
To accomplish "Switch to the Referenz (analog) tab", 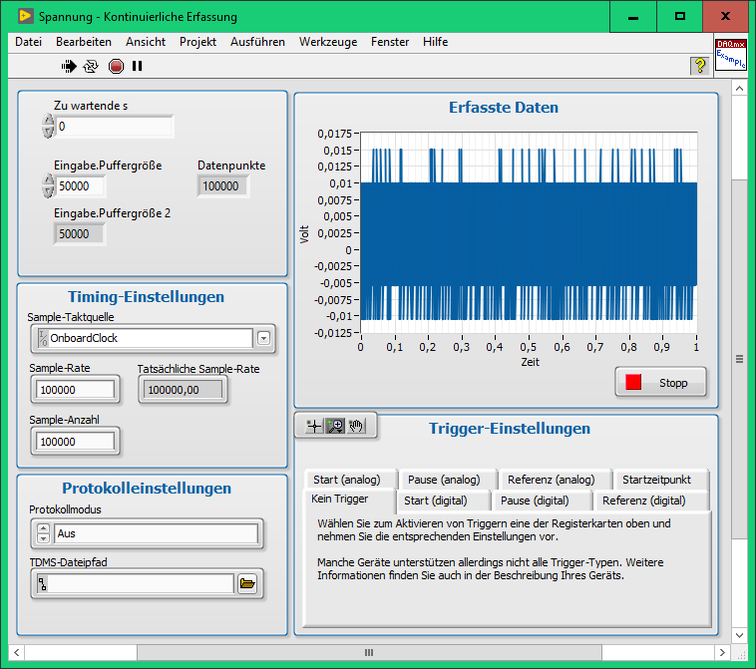I will click(x=551, y=480).
